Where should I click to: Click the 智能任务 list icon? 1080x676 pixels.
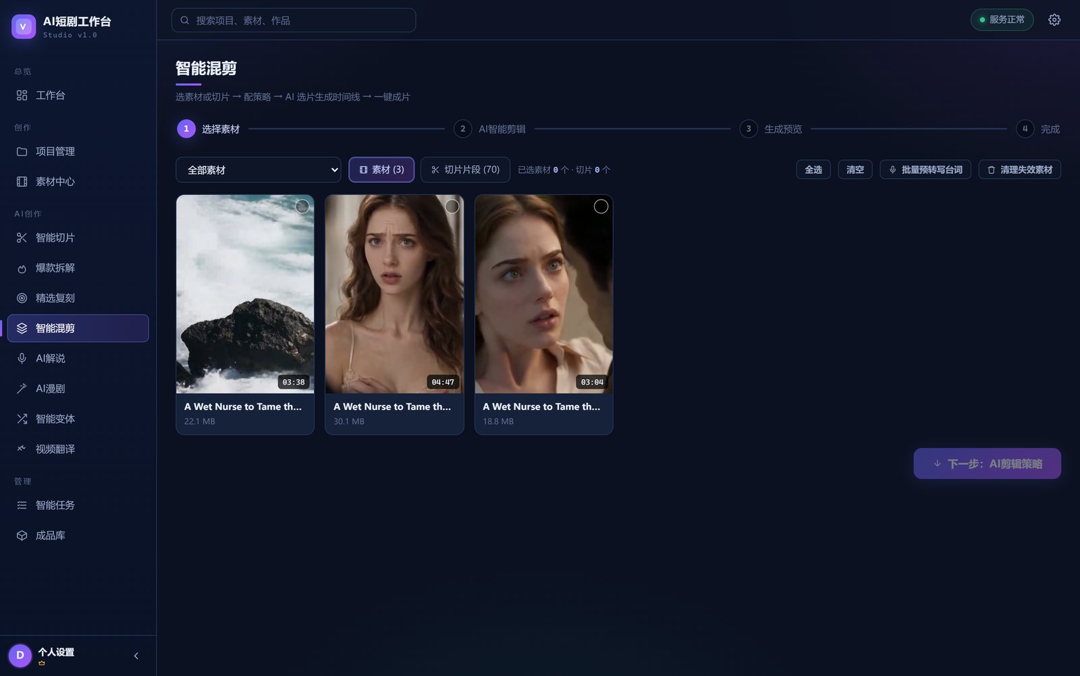(x=22, y=505)
